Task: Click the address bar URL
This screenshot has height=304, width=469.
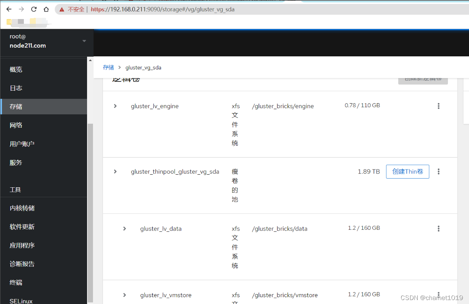Action: [x=163, y=10]
